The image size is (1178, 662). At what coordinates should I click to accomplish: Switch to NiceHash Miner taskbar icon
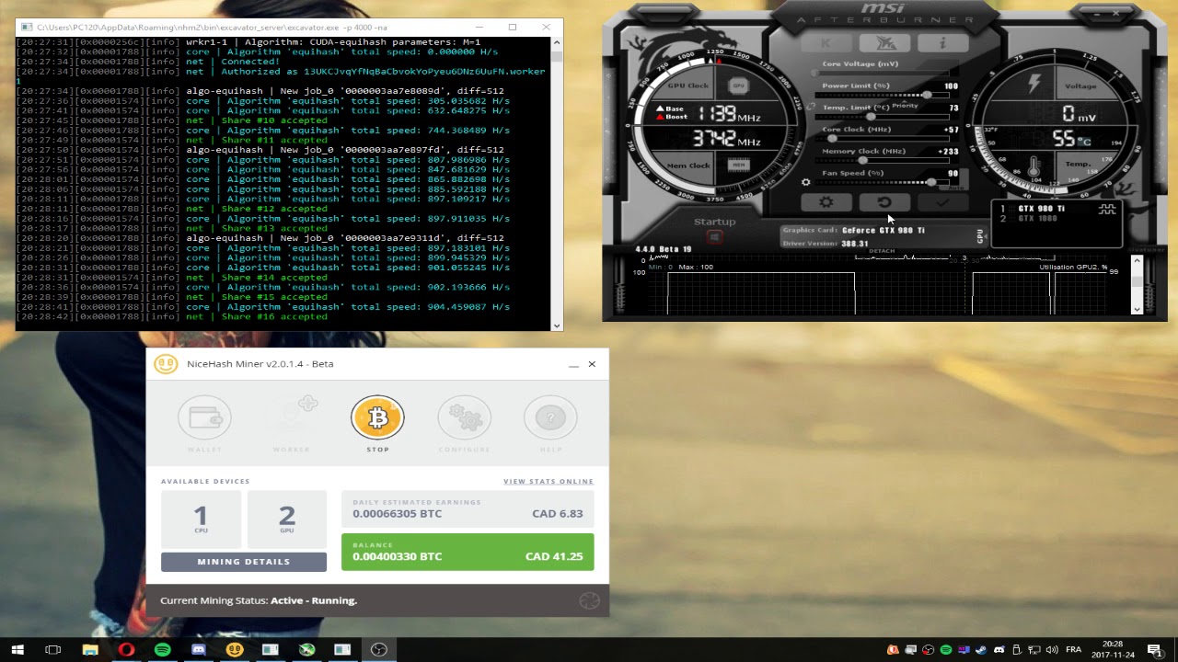(235, 650)
